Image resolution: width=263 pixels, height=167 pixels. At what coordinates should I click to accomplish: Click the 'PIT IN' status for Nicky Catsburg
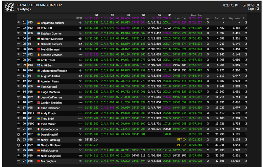(x=182, y=139)
